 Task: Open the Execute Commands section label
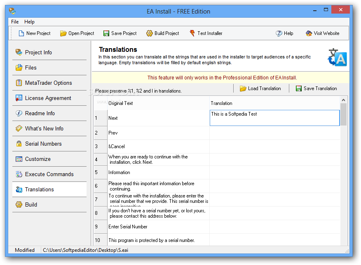point(49,174)
